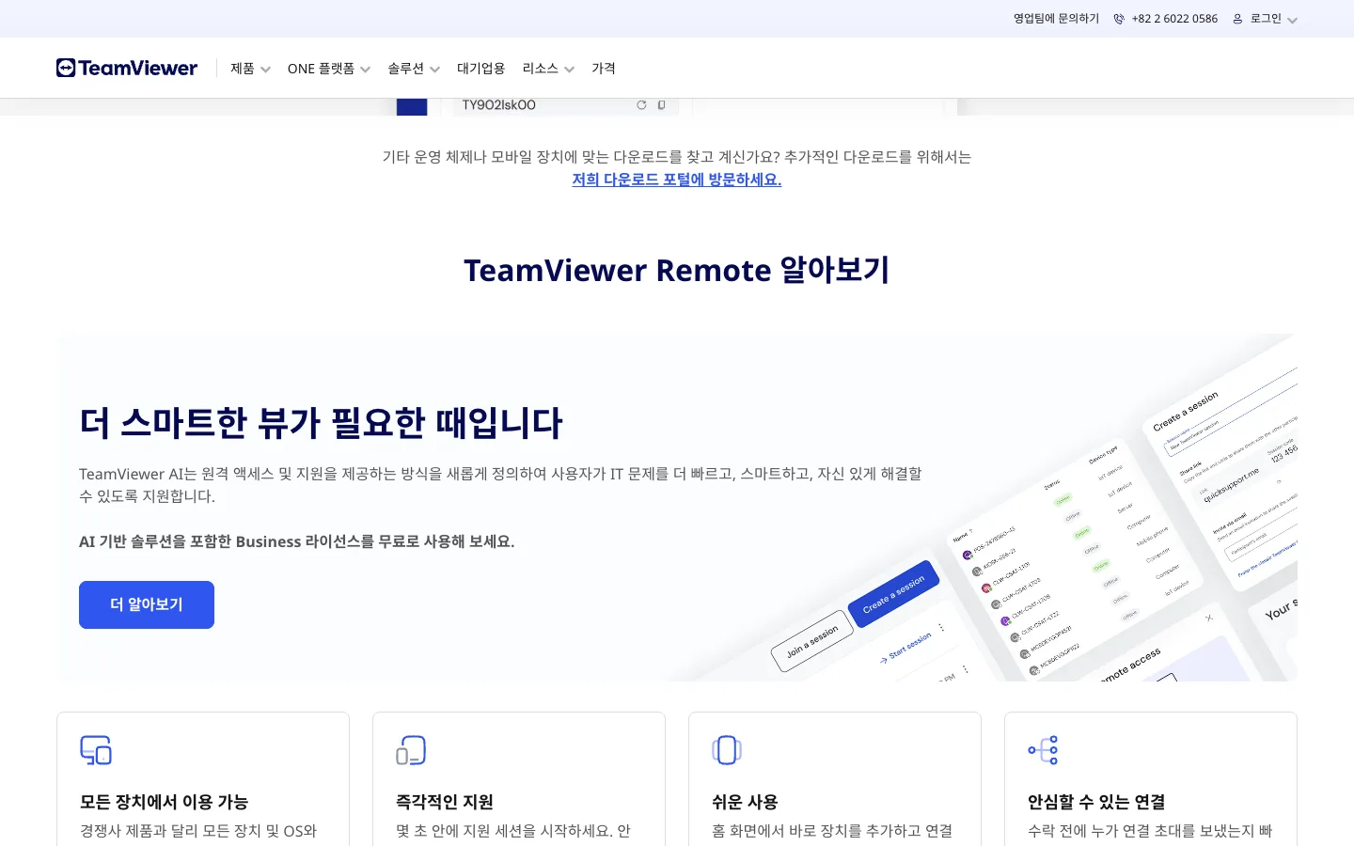The width and height of the screenshot is (1354, 846).
Task: Click the 더 알아보기 button
Action: coord(147,604)
